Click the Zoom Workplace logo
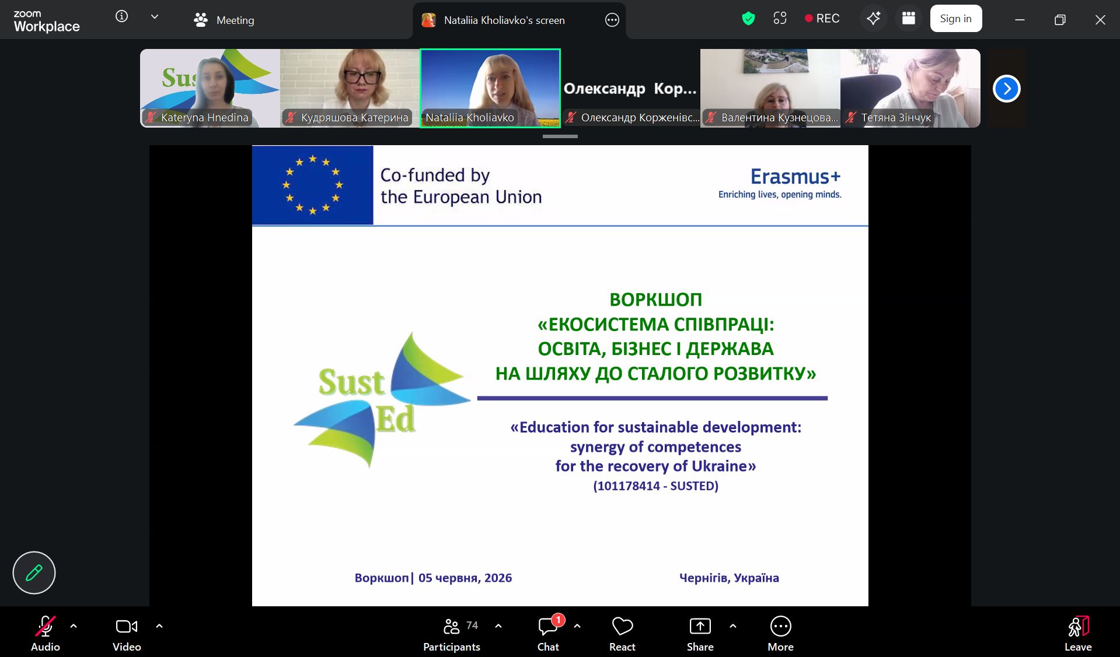This screenshot has width=1120, height=657. pos(47,21)
